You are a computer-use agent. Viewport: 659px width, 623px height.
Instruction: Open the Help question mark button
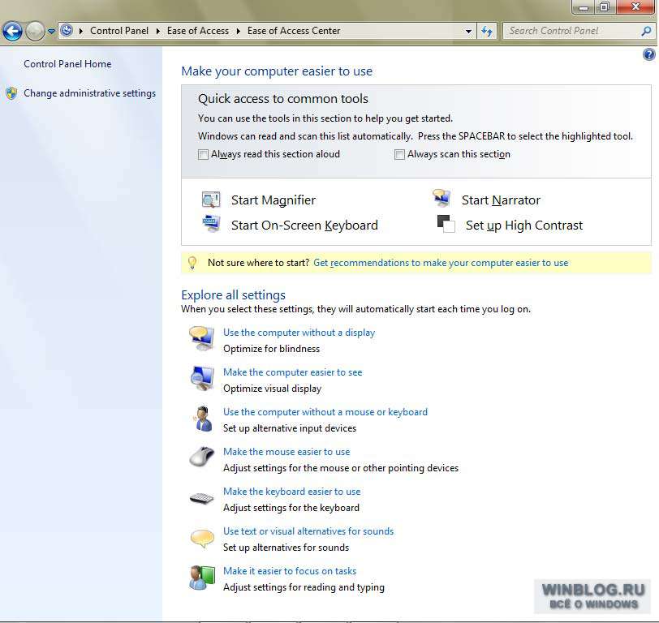pos(649,54)
